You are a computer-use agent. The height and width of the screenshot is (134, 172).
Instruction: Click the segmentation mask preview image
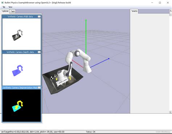click(21, 105)
